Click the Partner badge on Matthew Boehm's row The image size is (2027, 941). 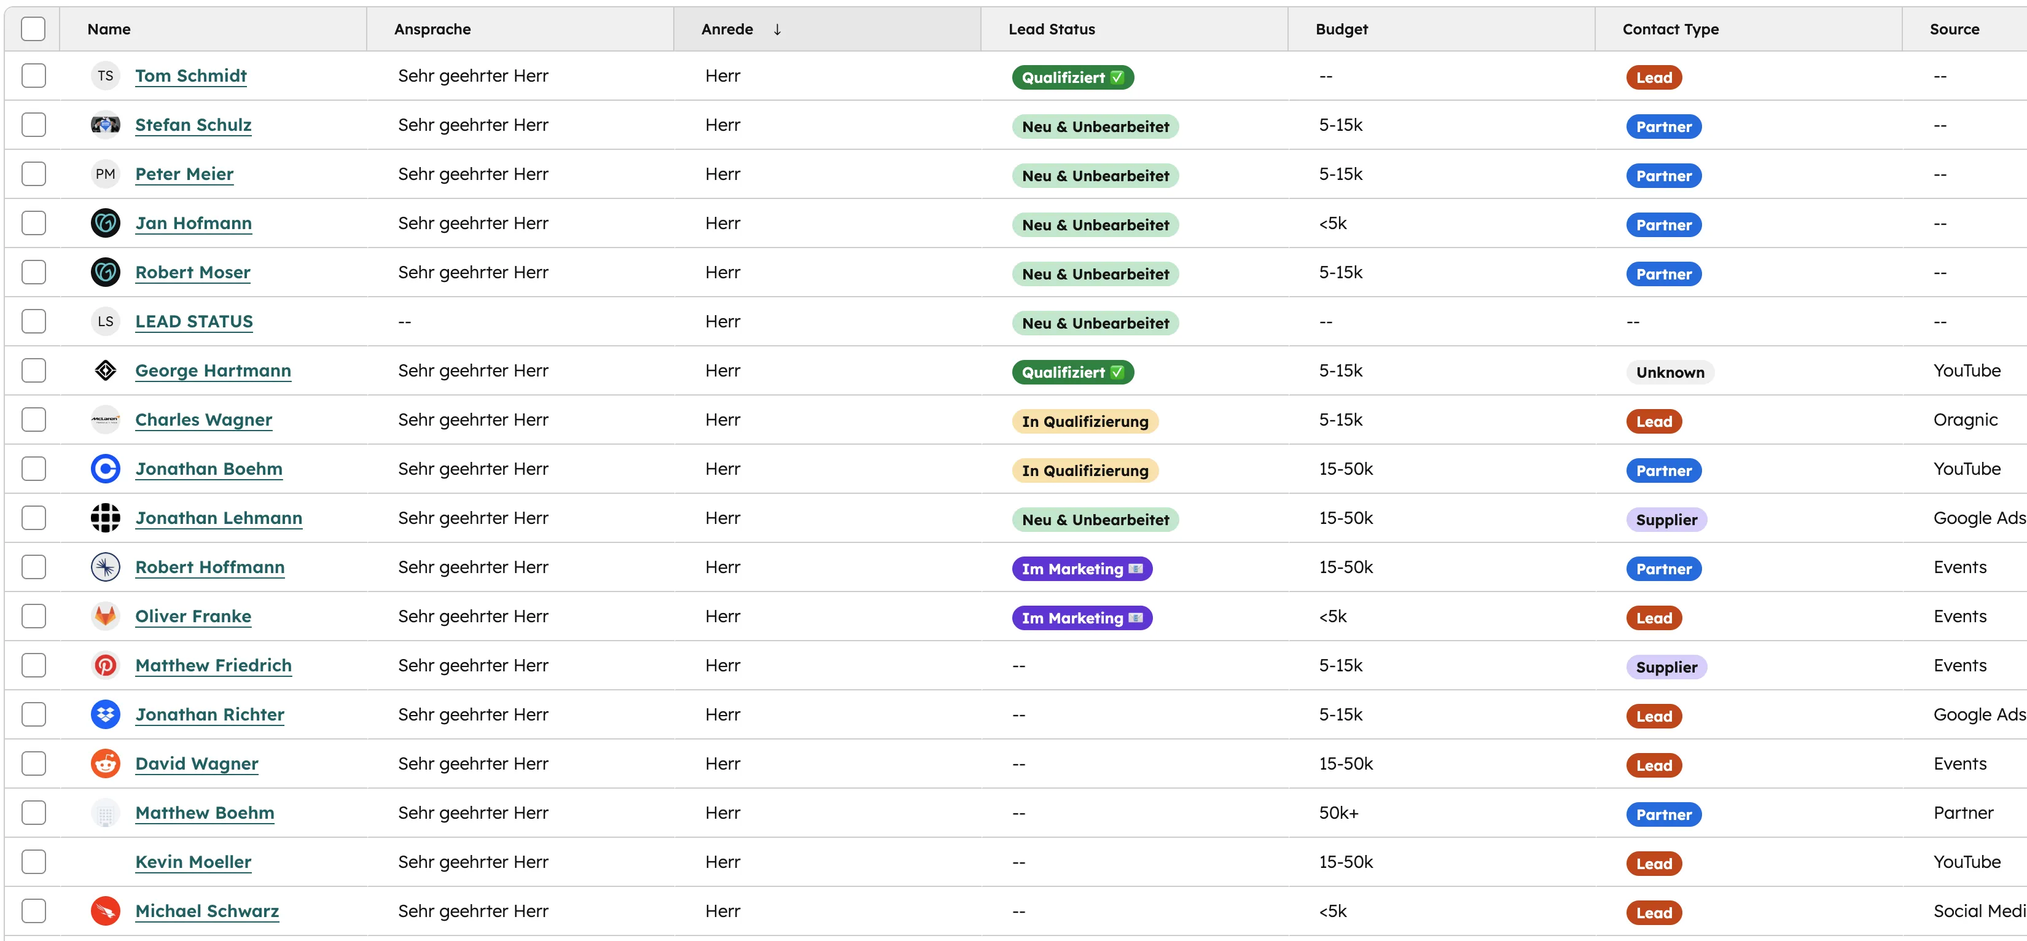tap(1663, 813)
